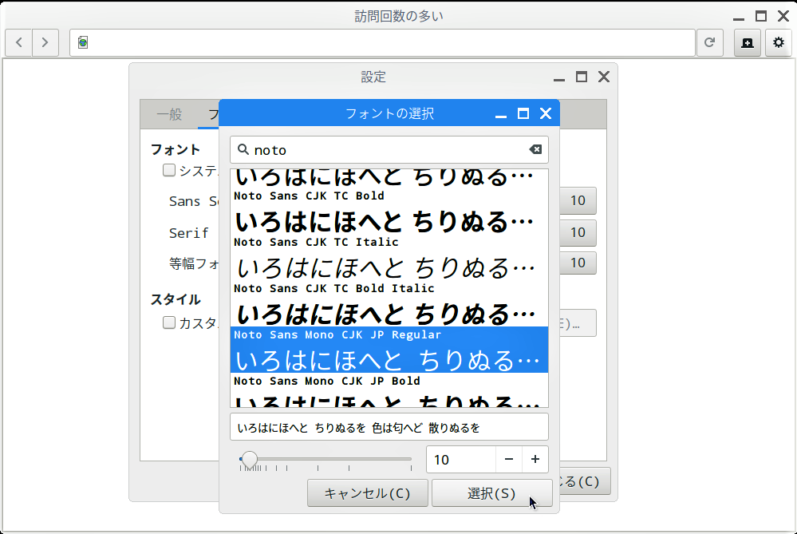Click the site icon in the address bar

[x=83, y=42]
